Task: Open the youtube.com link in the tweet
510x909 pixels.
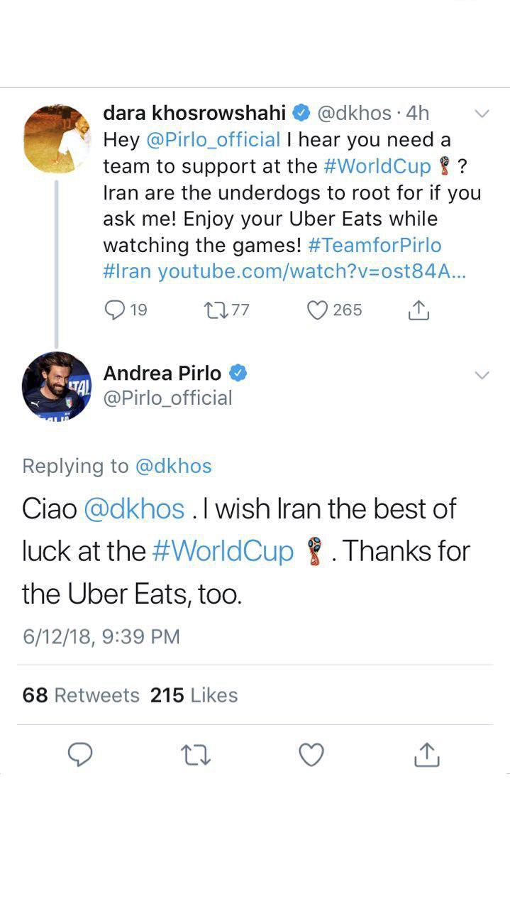Action: (x=311, y=271)
